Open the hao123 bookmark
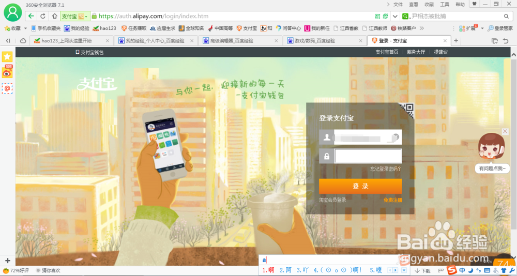517x276 pixels. click(x=104, y=28)
